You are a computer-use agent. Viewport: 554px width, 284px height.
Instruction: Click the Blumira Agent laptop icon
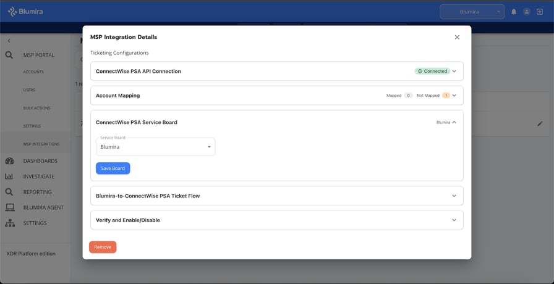click(x=10, y=207)
